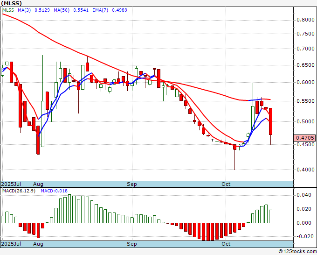Click the 0.6000 price axis label
Viewport: 317px width, 255px height.
coord(305,82)
